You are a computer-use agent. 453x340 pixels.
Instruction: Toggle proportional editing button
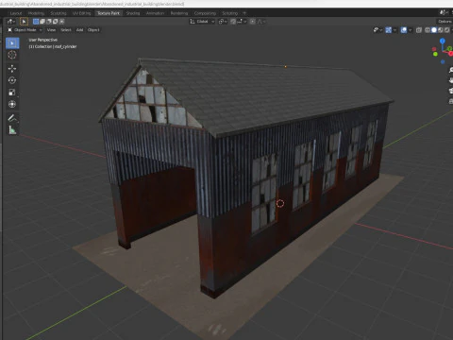tap(252, 22)
